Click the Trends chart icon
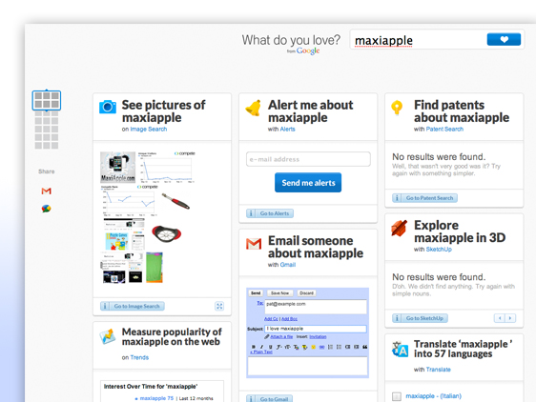Viewport: 536px width, 402px height. [108, 336]
